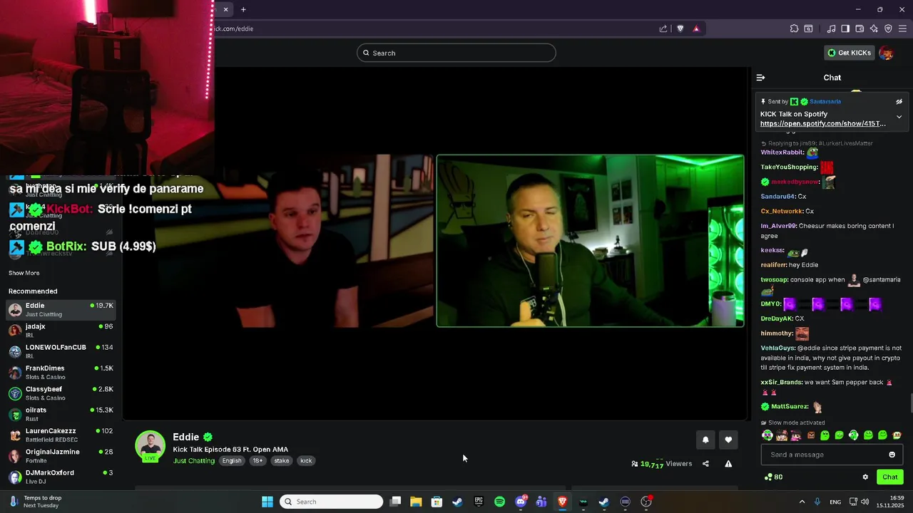Open Brave Rewards triangle icon
The image size is (913, 513).
pyautogui.click(x=696, y=28)
